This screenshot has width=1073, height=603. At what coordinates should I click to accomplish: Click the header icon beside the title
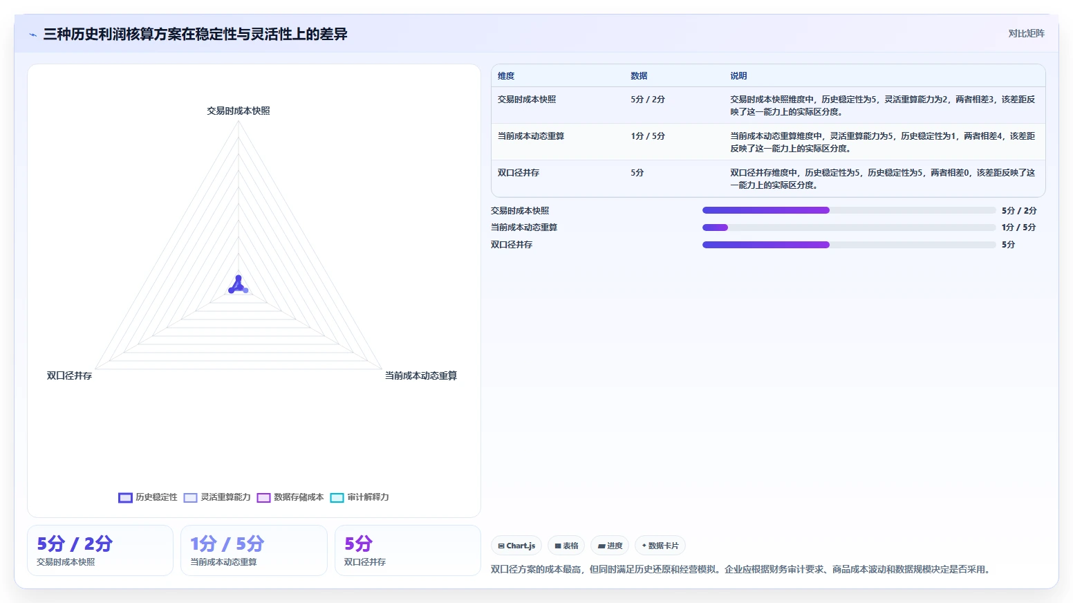pyautogui.click(x=32, y=35)
